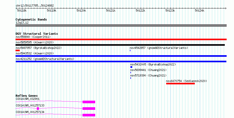Click the 12q13.12 band label
Image resolution: width=234 pixels, height=118 pixels.
point(22,23)
